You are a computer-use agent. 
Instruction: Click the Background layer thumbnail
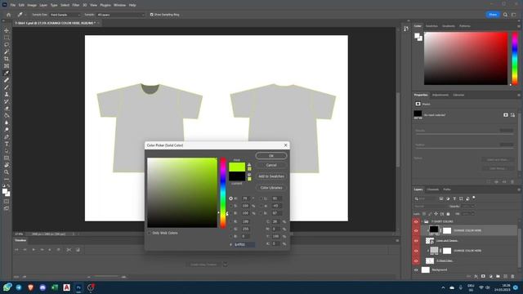click(x=426, y=270)
